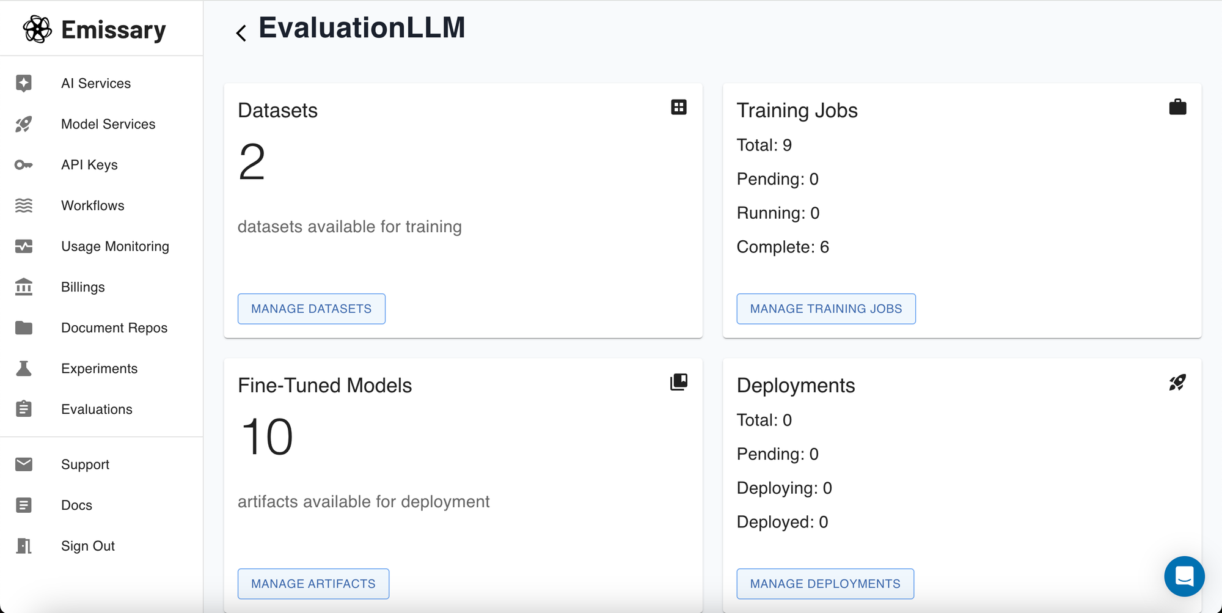Click 'Pending: 0' in Deployments
The width and height of the screenshot is (1222, 613).
(778, 454)
